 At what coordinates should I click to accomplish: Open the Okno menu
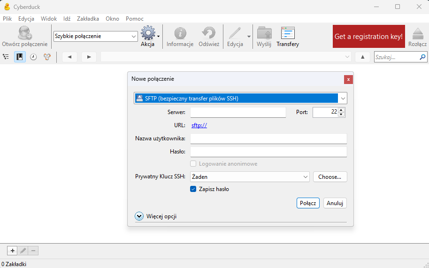point(113,19)
